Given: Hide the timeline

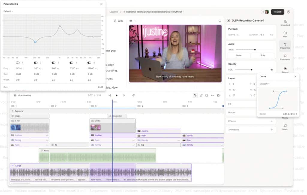Looking at the screenshot, I should coord(23,96).
